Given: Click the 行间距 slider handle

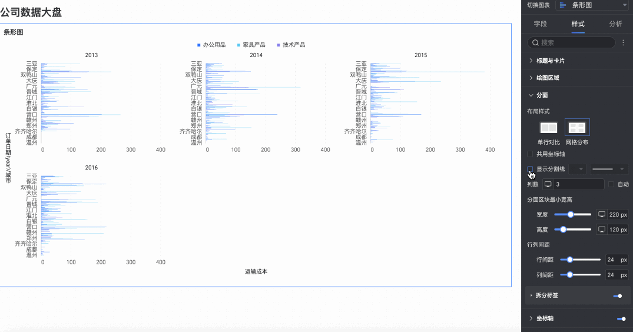Looking at the screenshot, I should point(571,260).
